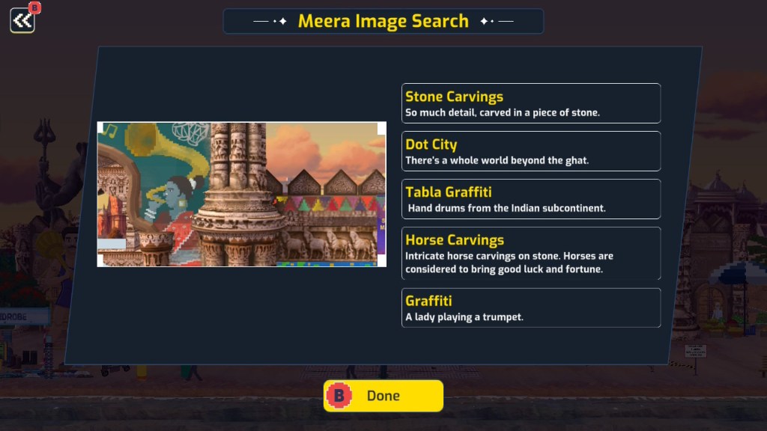Click the Meera Image Search title banner
Image resolution: width=767 pixels, height=431 pixels.
point(383,21)
